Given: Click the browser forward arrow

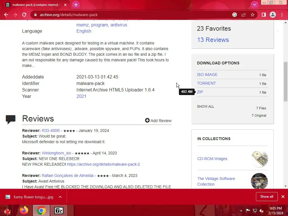Looking at the screenshot, I should (x=15, y=15).
